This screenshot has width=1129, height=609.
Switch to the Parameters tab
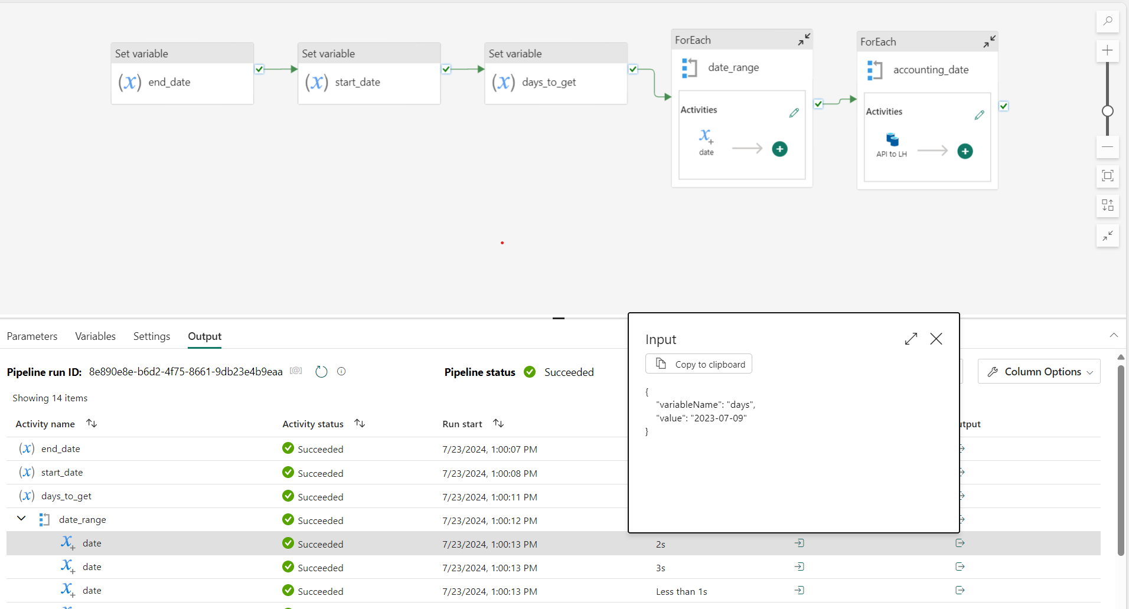[32, 336]
